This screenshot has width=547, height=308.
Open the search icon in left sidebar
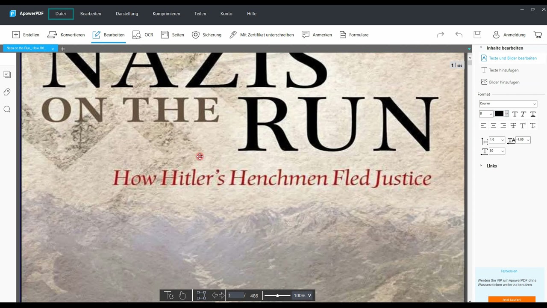[7, 110]
